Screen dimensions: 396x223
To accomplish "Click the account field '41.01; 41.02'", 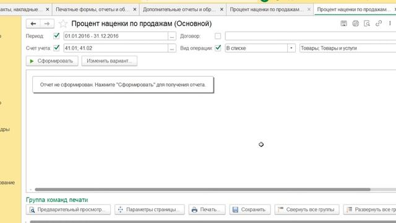I will [116, 48].
